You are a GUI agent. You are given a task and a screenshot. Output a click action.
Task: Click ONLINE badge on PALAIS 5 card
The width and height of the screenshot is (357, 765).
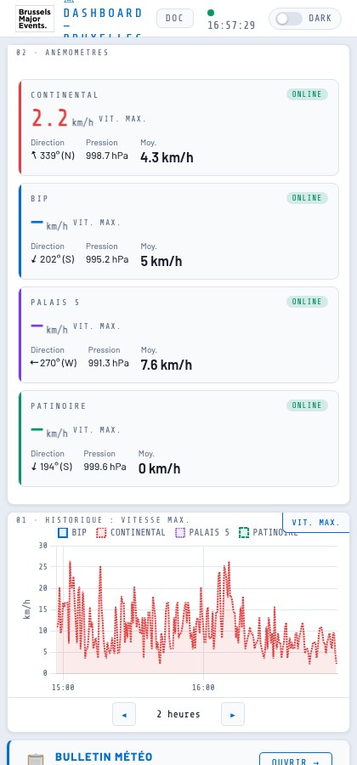[307, 302]
